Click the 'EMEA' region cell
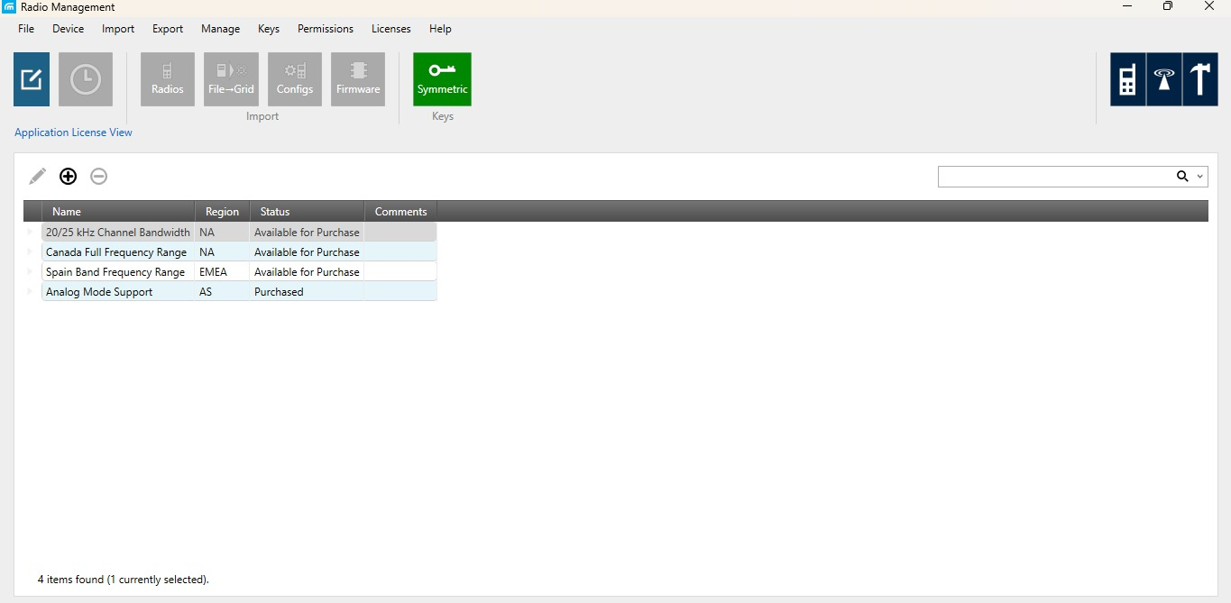 point(223,272)
